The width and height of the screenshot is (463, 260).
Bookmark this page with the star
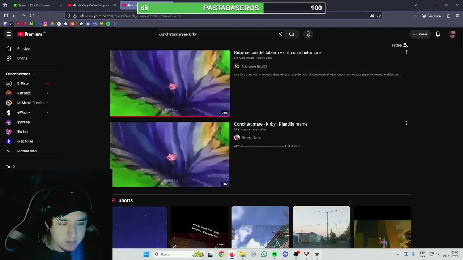pos(378,16)
